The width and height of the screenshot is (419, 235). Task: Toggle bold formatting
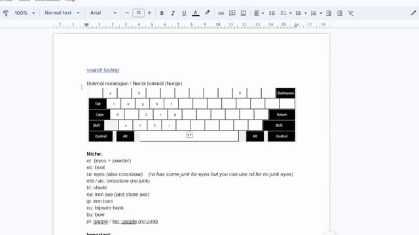[162, 13]
